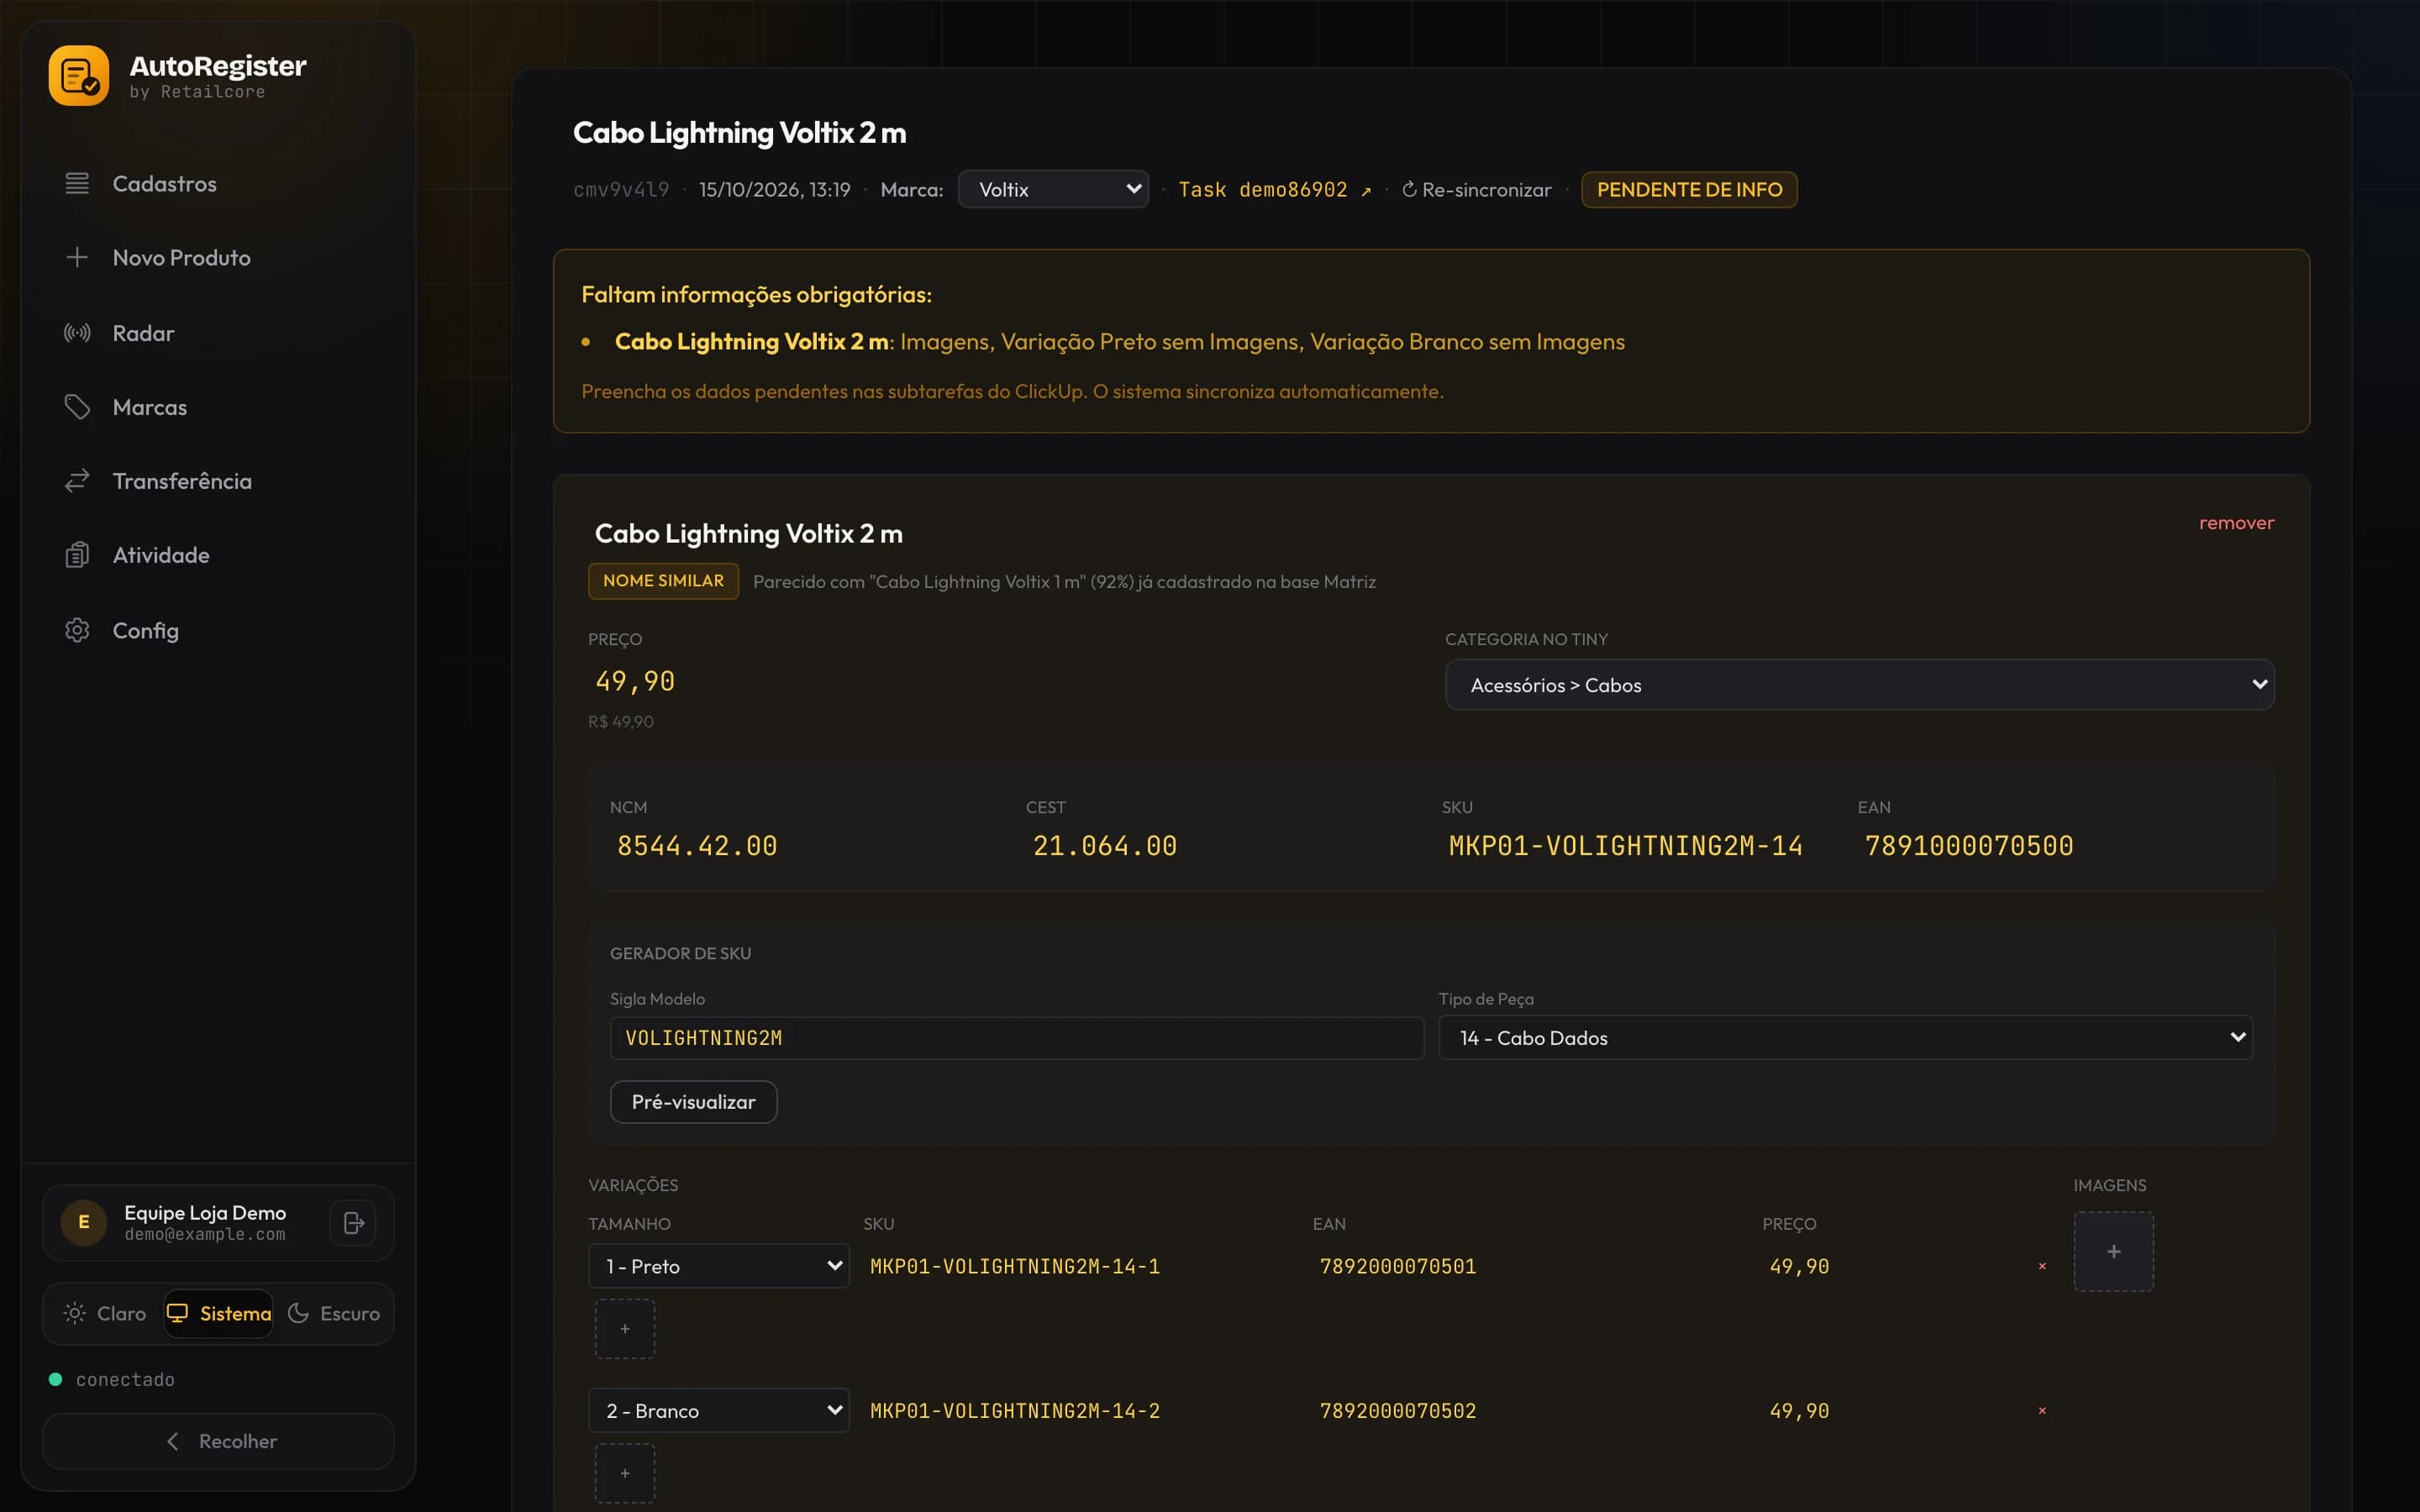
Task: Add image under the Branco variation row
Action: (x=625, y=1473)
